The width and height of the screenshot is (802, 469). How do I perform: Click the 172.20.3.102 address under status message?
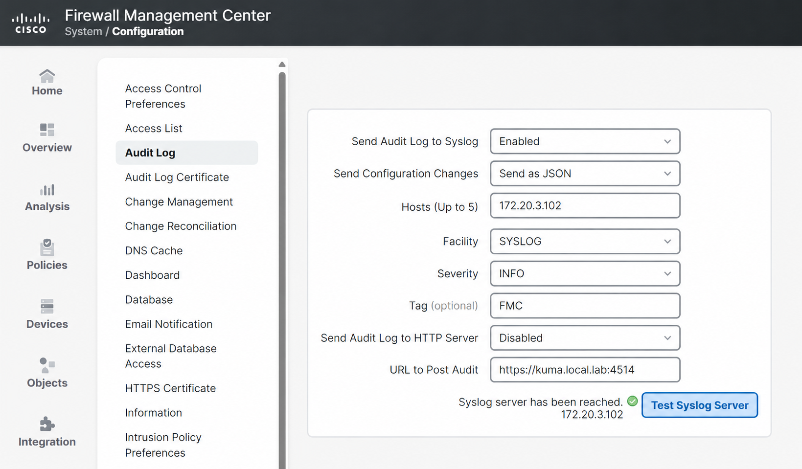tap(592, 415)
